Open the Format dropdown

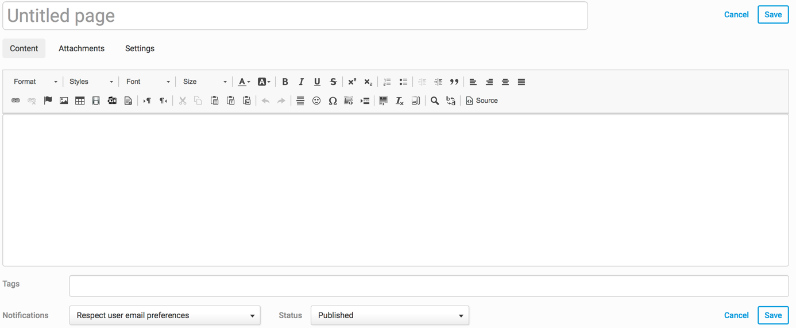pyautogui.click(x=35, y=82)
